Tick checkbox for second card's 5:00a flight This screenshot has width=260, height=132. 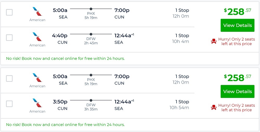pyautogui.click(x=9, y=78)
